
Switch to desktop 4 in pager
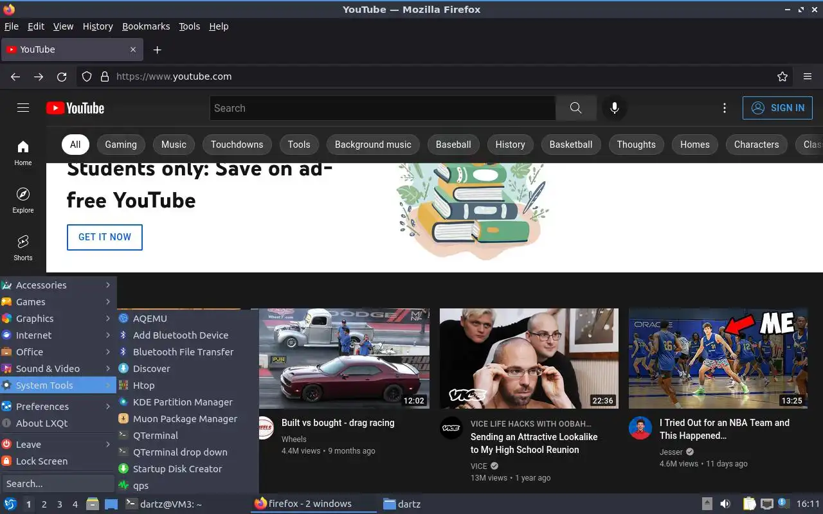(75, 504)
